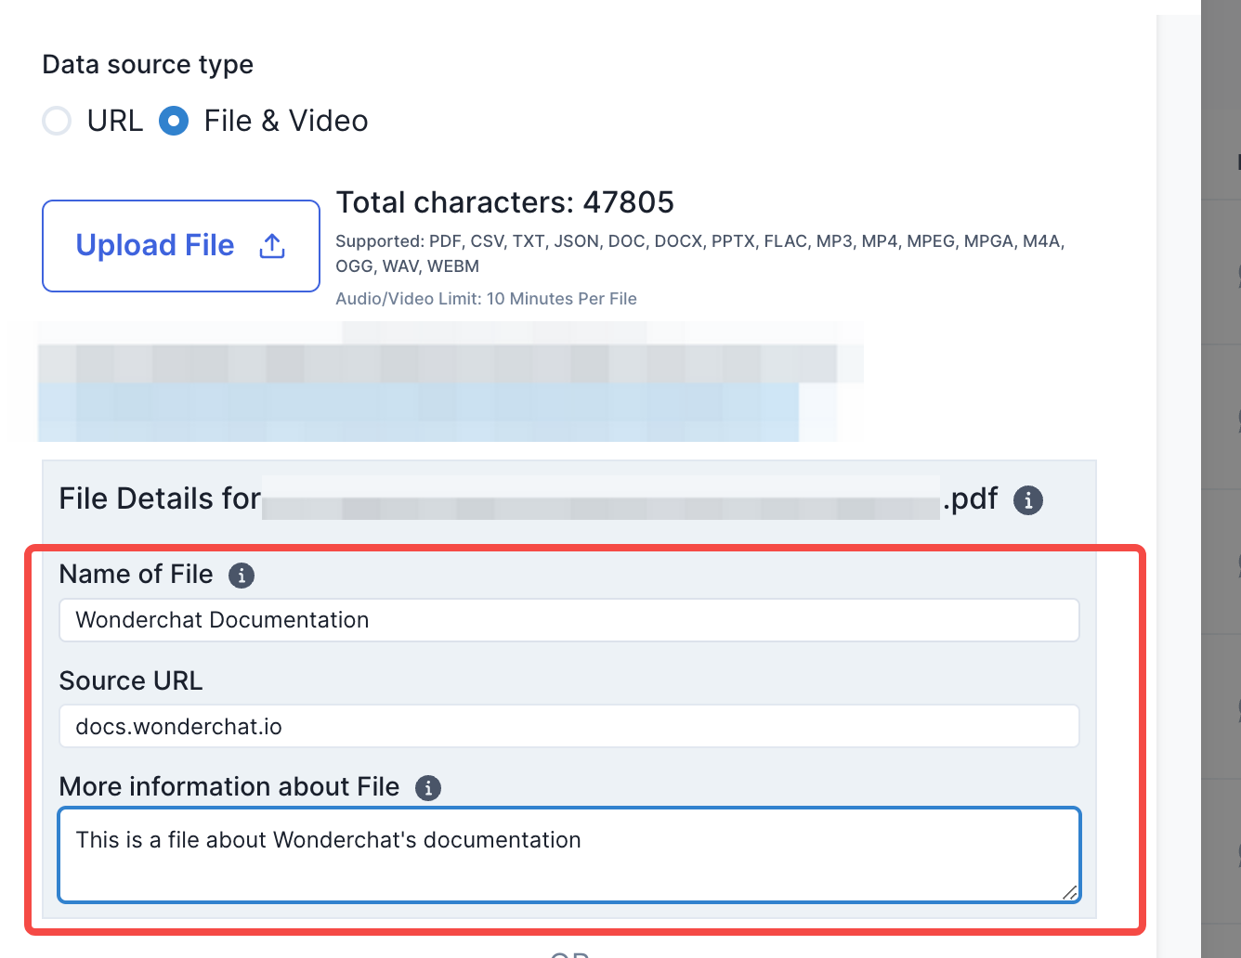Focus the More information about File textarea
Image resolution: width=1241 pixels, height=958 pixels.
coord(568,854)
